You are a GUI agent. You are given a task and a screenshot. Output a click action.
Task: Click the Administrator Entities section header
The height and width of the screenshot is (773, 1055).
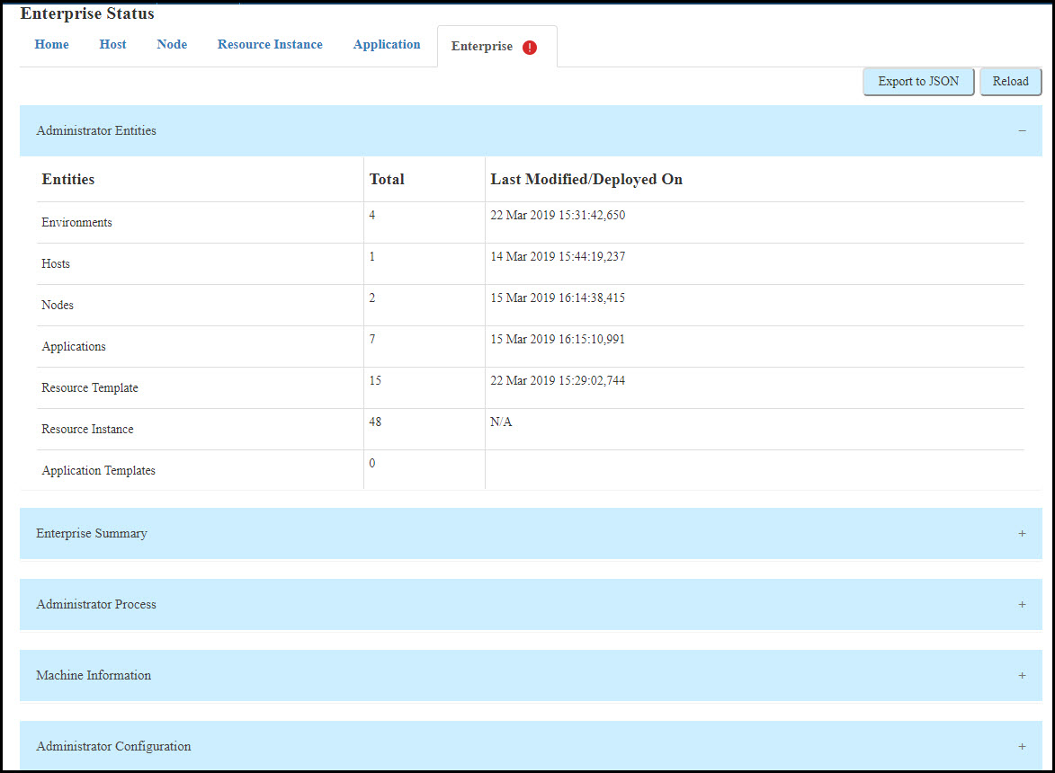[96, 131]
